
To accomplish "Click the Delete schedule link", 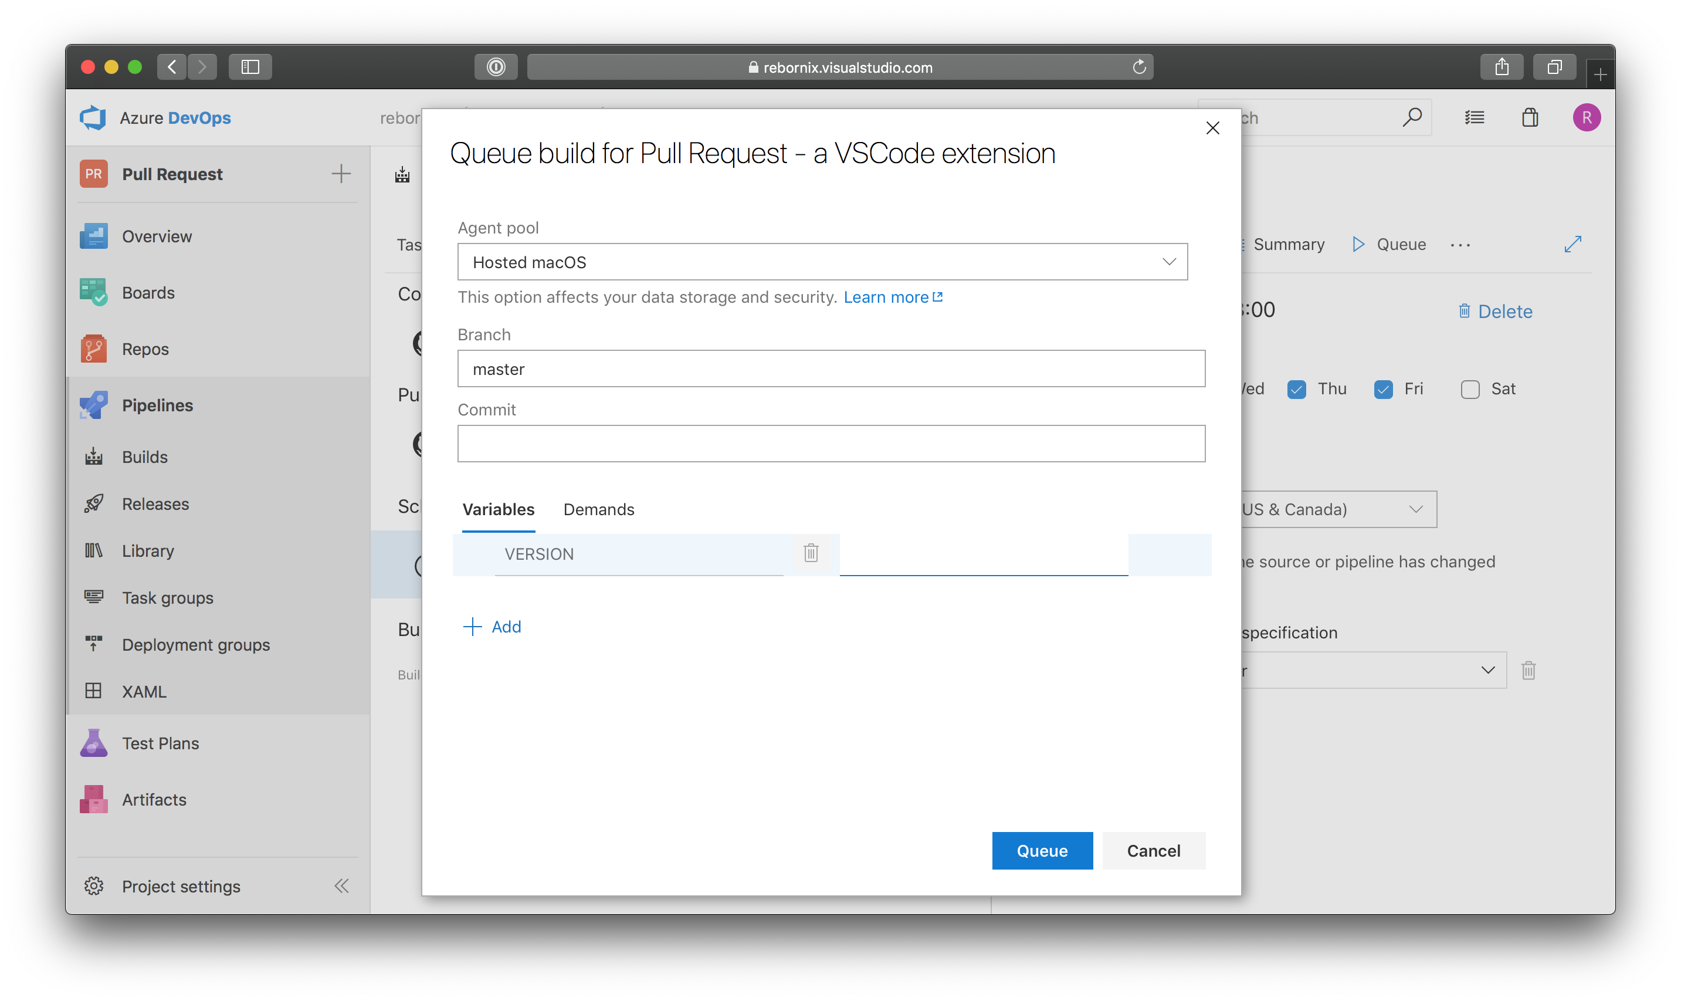I will click(x=1494, y=311).
